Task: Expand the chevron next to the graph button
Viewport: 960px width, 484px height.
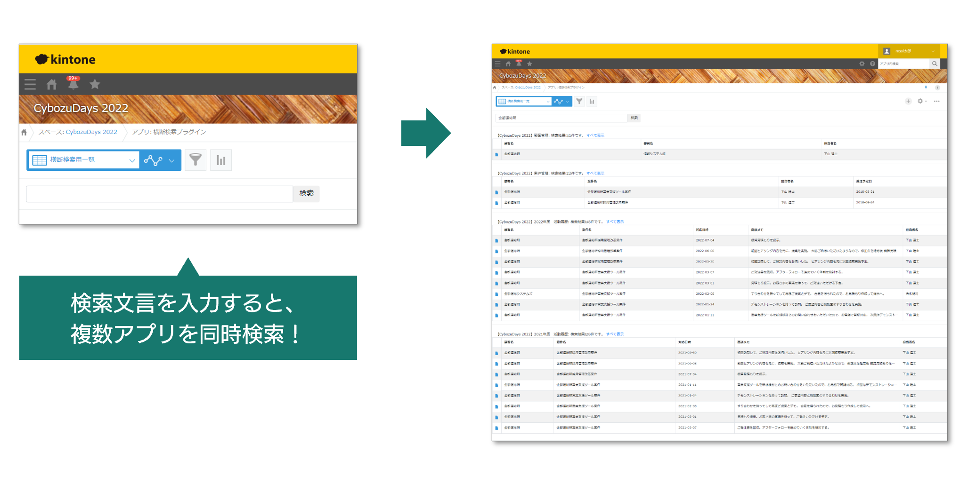Action: (171, 160)
